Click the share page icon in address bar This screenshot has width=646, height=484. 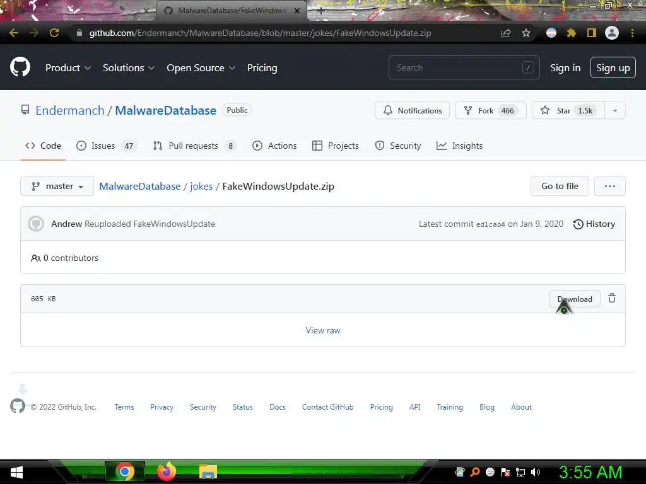(x=506, y=33)
